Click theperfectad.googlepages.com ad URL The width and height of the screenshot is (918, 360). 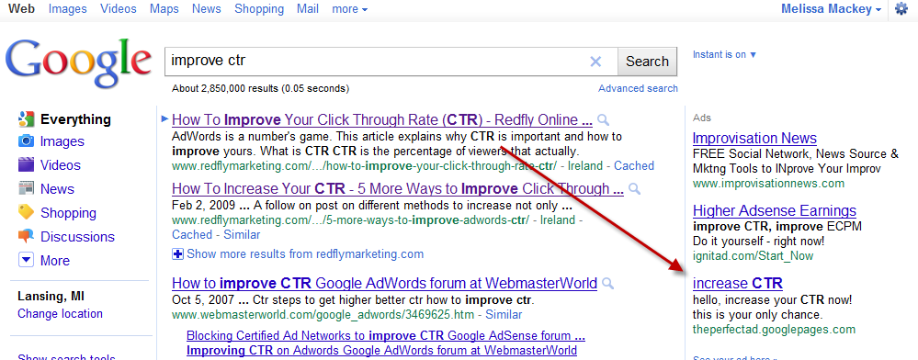click(x=774, y=329)
